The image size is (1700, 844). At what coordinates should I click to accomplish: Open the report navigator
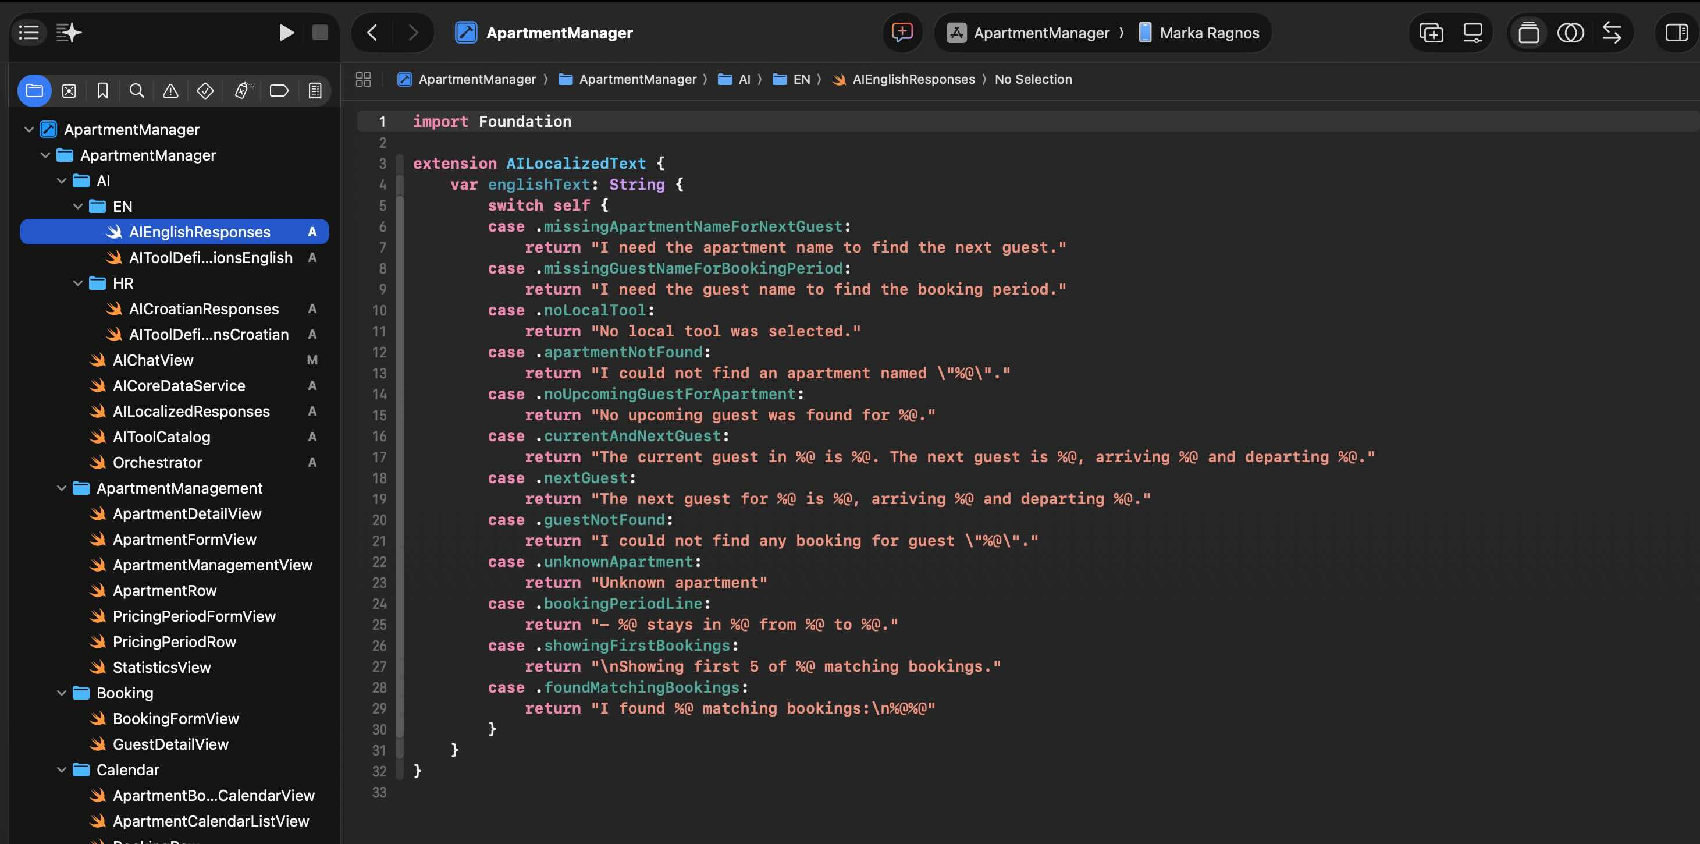315,91
